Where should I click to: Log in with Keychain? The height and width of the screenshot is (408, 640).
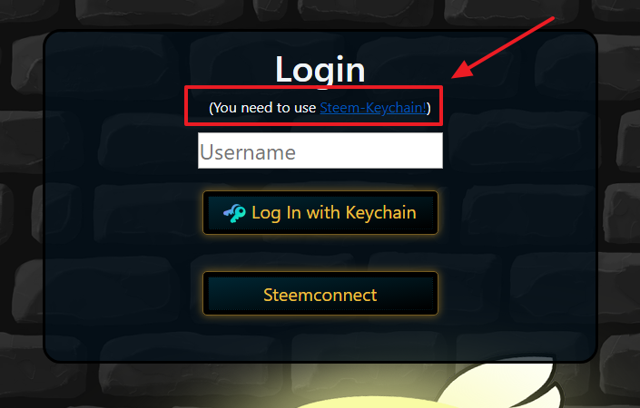pos(320,213)
